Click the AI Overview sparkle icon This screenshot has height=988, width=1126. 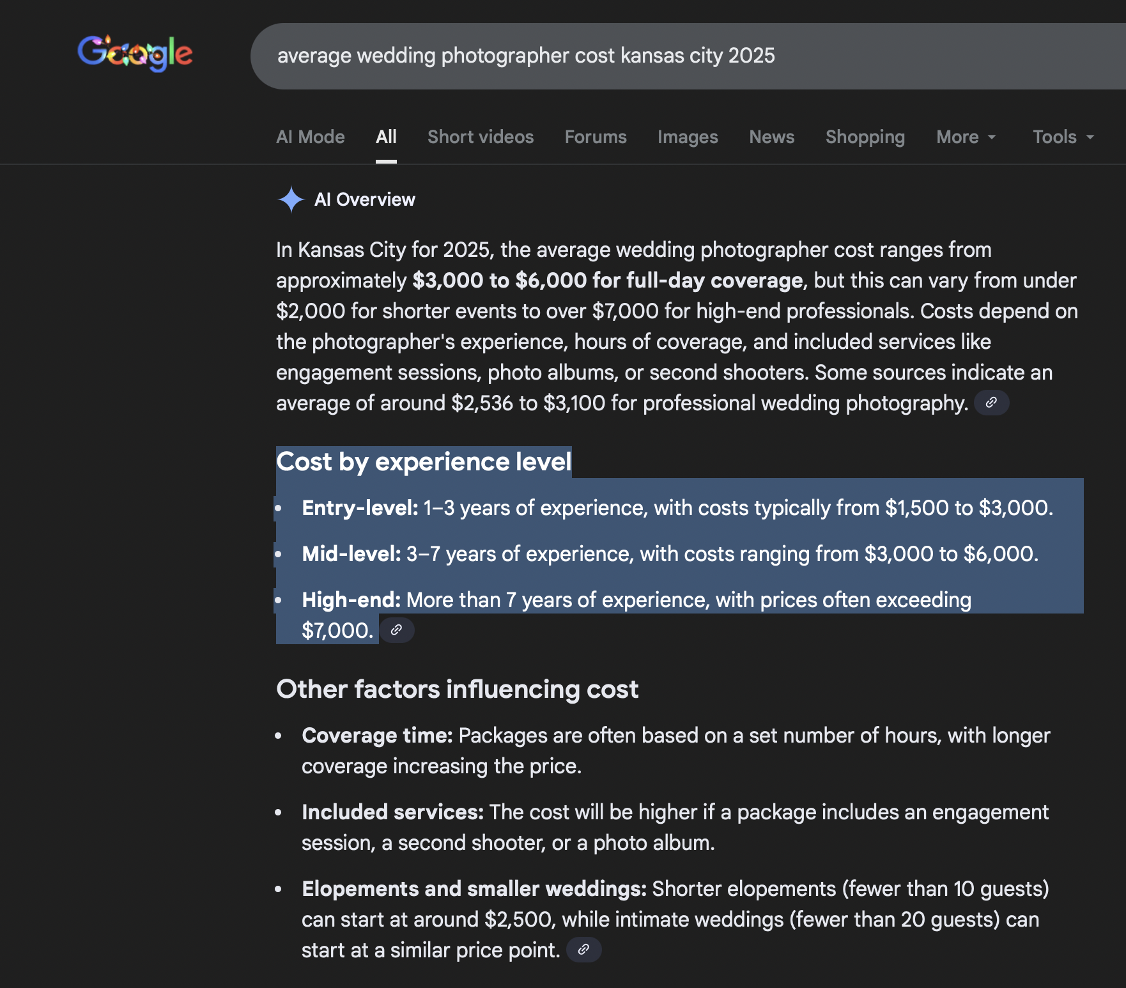pyautogui.click(x=291, y=199)
